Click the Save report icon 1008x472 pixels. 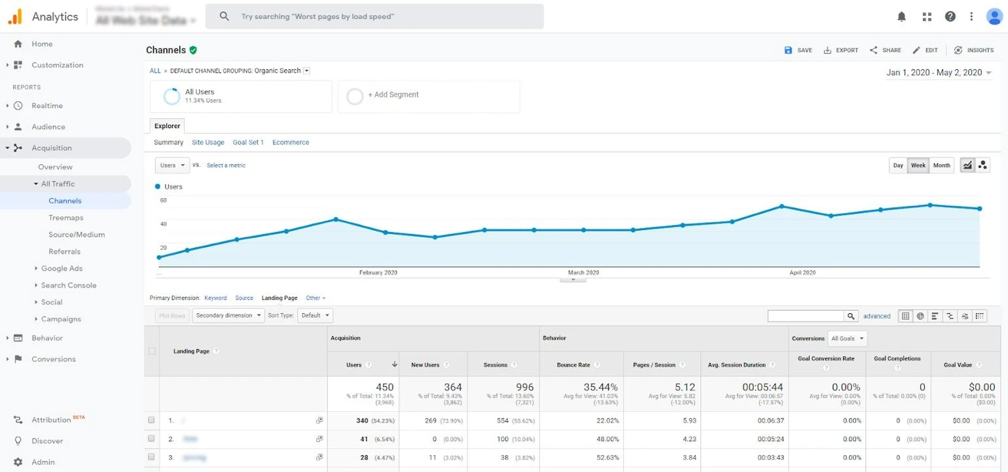click(788, 50)
